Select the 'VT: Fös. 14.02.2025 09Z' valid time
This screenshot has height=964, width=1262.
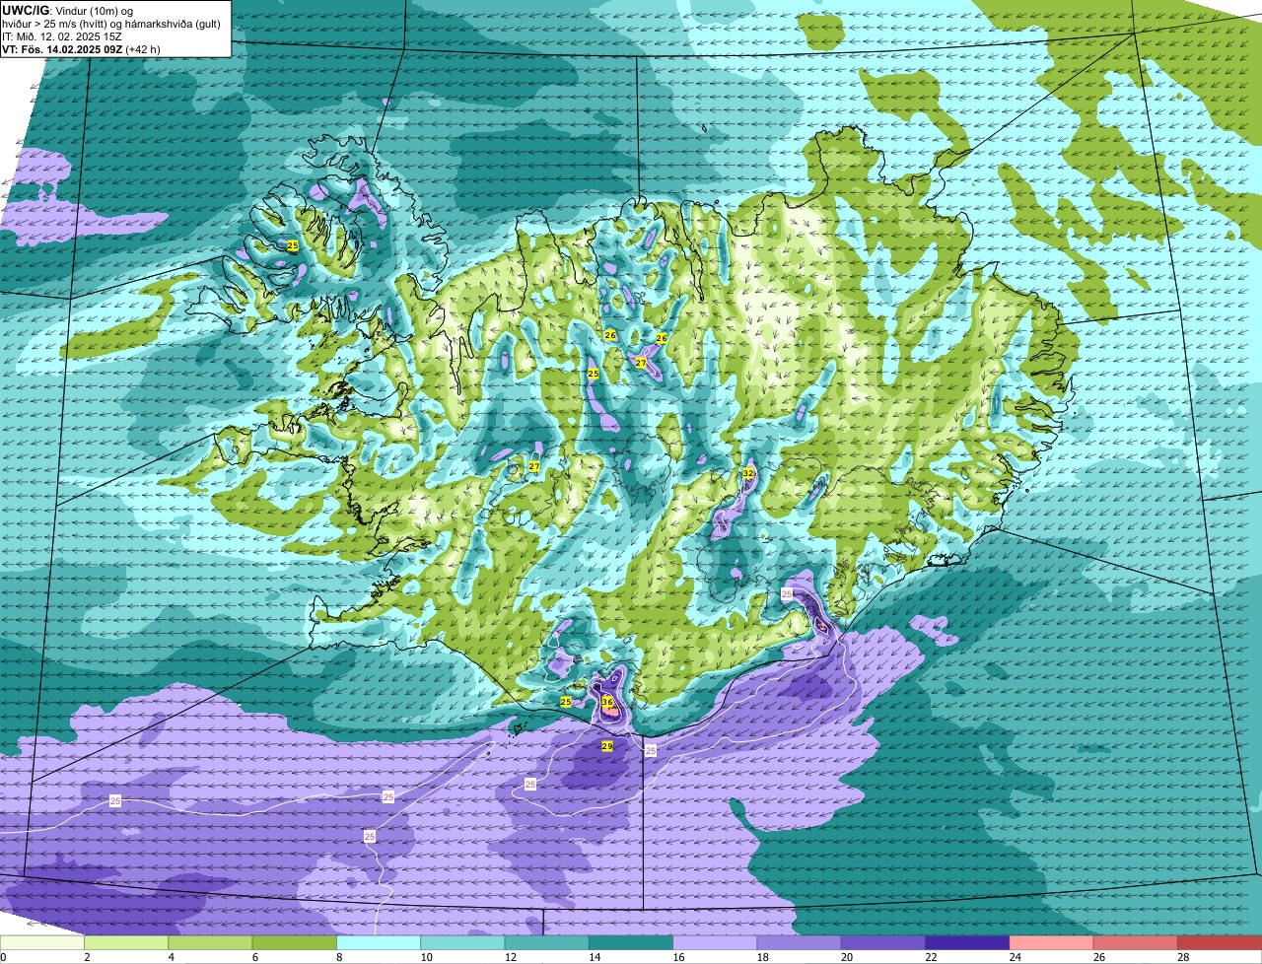click(62, 48)
